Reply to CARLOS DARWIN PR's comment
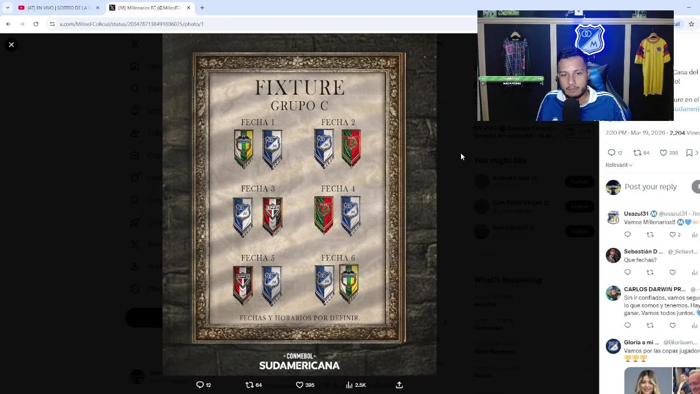This screenshot has width=700, height=394. [x=627, y=325]
